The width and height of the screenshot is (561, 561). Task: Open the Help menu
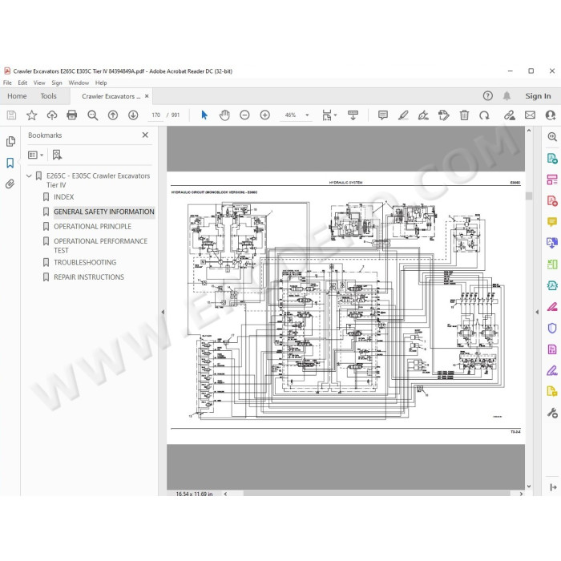pos(101,83)
